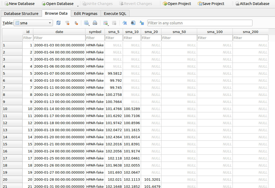Click the sma_5 value 100.2758
Screen dimensions: 275x188
[114, 95]
